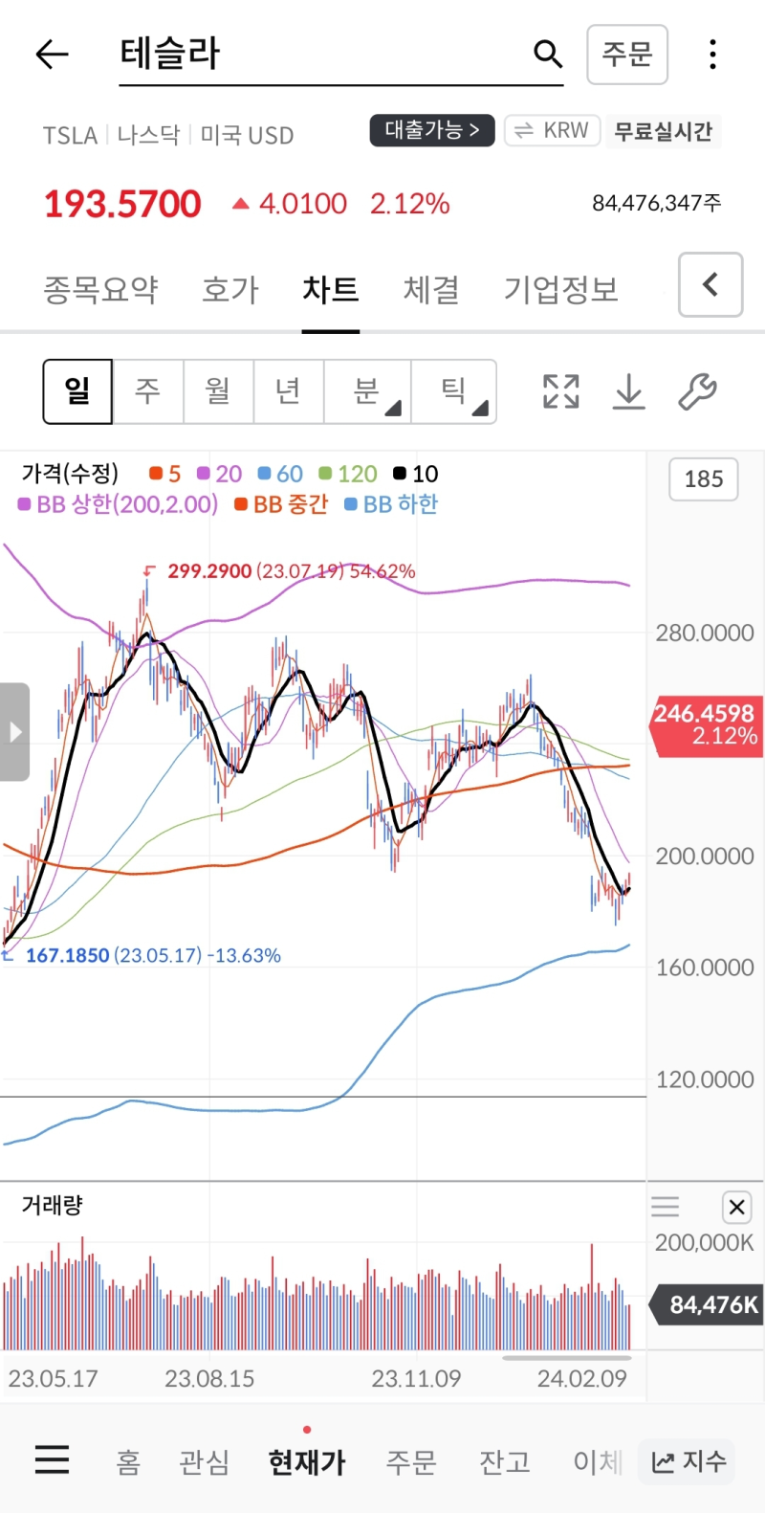Go to 홈 in bottom navigation
Image resolution: width=765 pixels, height=1513 pixels.
pyautogui.click(x=128, y=1461)
